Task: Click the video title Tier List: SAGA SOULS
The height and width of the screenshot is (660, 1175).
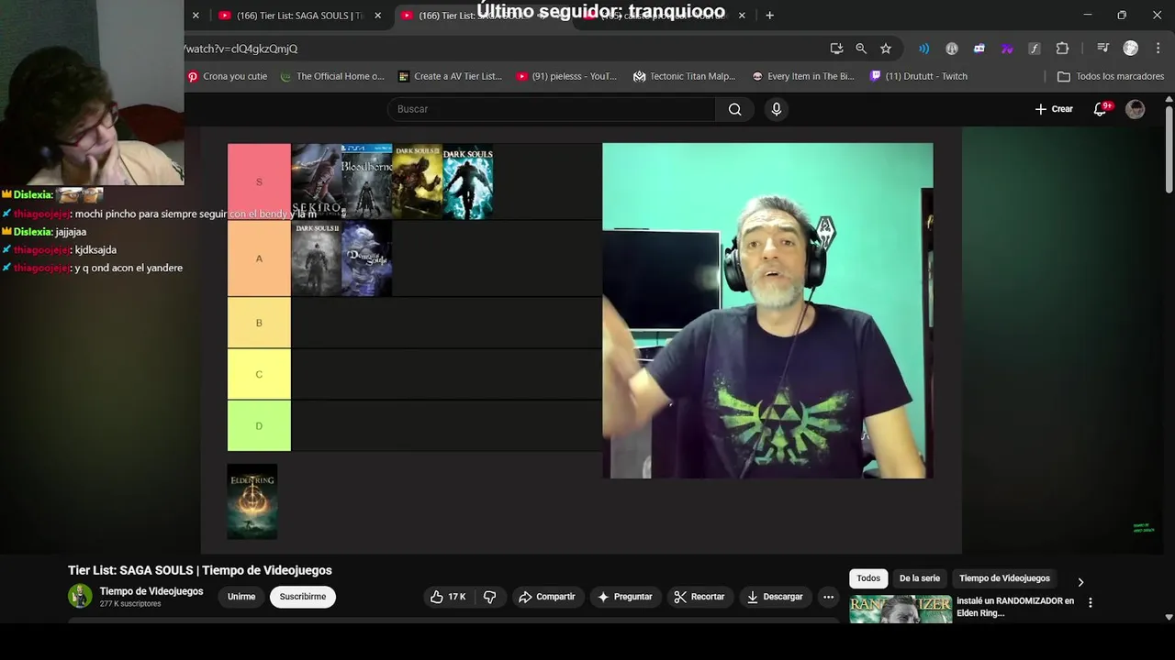Action: click(x=200, y=570)
